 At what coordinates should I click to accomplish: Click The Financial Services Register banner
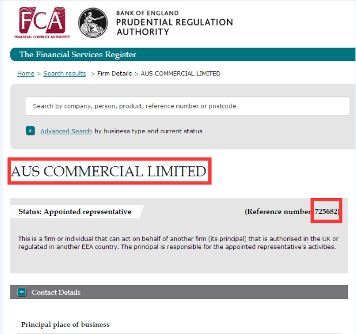[x=183, y=54]
